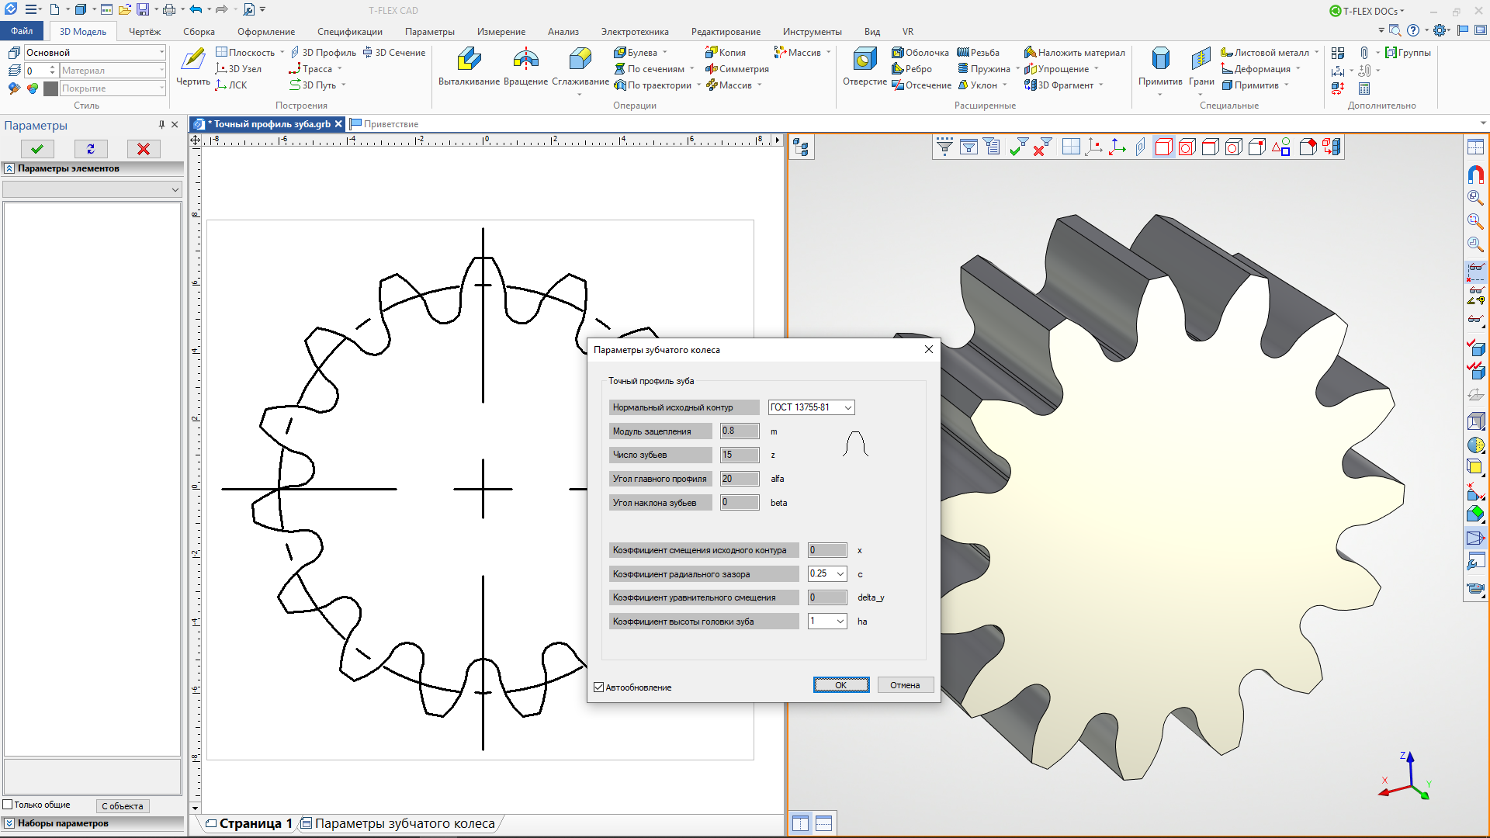Image resolution: width=1490 pixels, height=838 pixels.
Task: Toggle the Автообновление checkbox
Action: pyautogui.click(x=599, y=687)
